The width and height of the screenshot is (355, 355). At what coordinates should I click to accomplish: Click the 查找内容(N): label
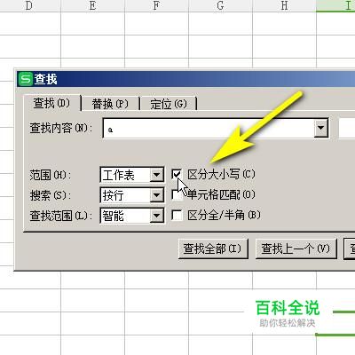pyautogui.click(x=61, y=128)
